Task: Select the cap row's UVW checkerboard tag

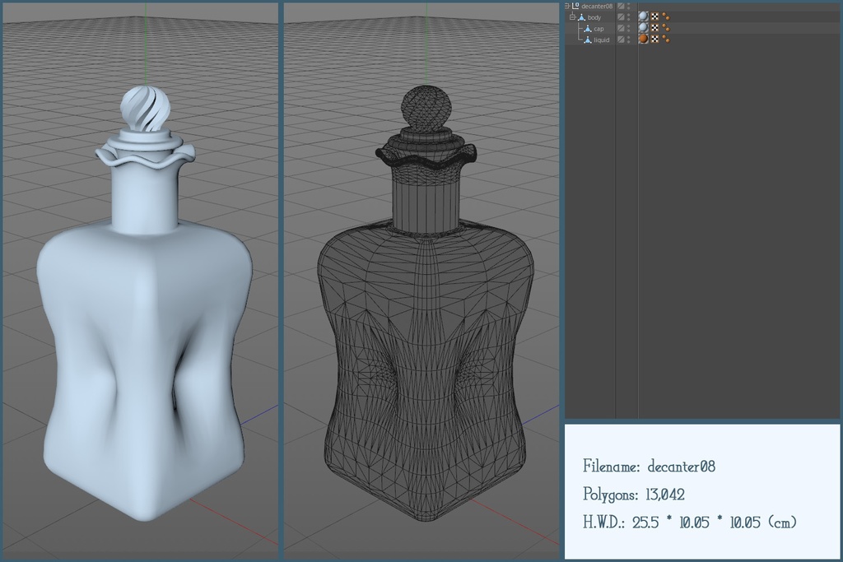Action: [654, 28]
